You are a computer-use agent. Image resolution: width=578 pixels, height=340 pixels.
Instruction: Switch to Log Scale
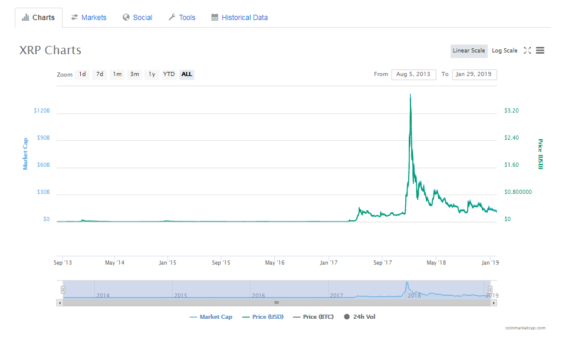click(504, 51)
